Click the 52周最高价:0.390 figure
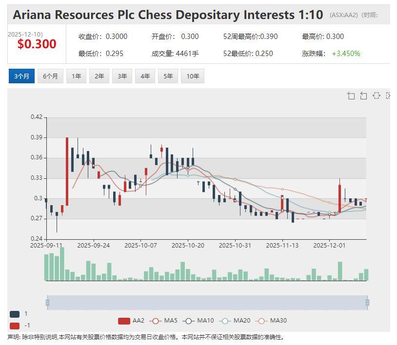 (250, 37)
